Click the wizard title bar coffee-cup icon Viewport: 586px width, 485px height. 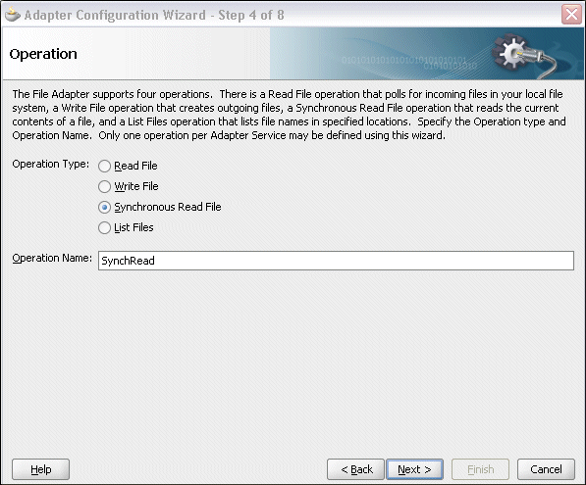click(13, 15)
